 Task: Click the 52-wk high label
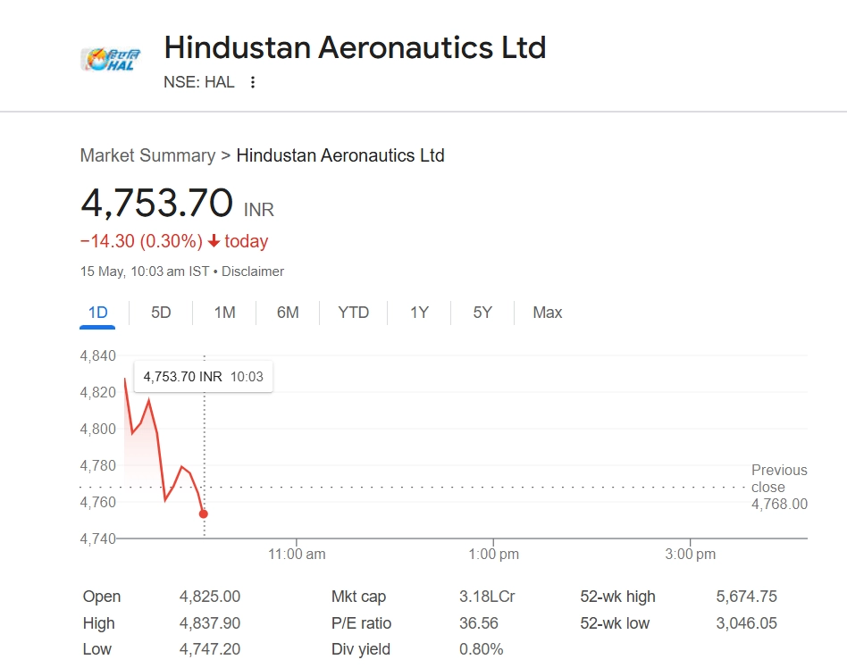[x=617, y=597]
